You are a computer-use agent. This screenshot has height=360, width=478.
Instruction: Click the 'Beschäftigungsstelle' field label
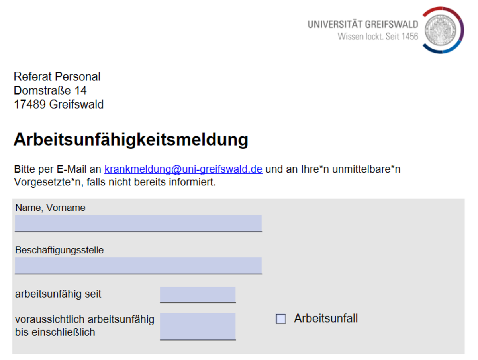tap(59, 250)
